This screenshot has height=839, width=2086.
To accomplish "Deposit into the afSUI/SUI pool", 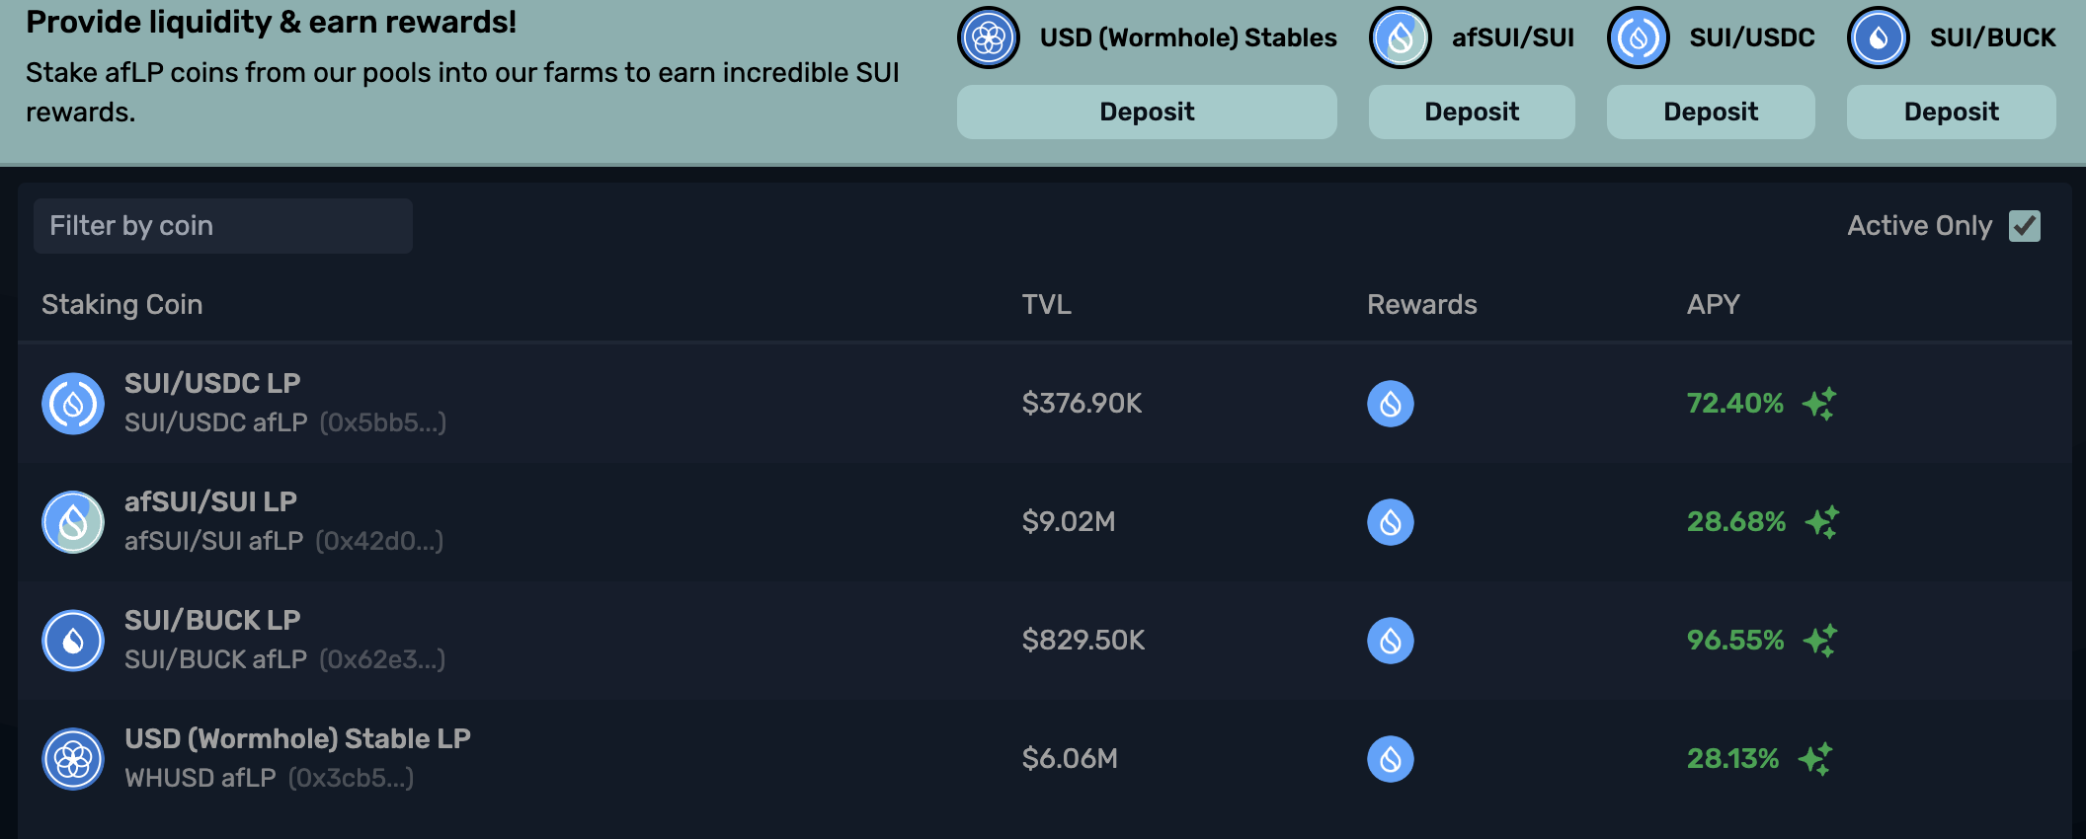I will (1471, 112).
